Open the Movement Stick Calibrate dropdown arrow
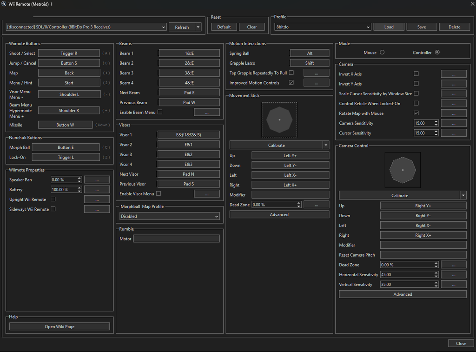476x352 pixels. pos(326,145)
